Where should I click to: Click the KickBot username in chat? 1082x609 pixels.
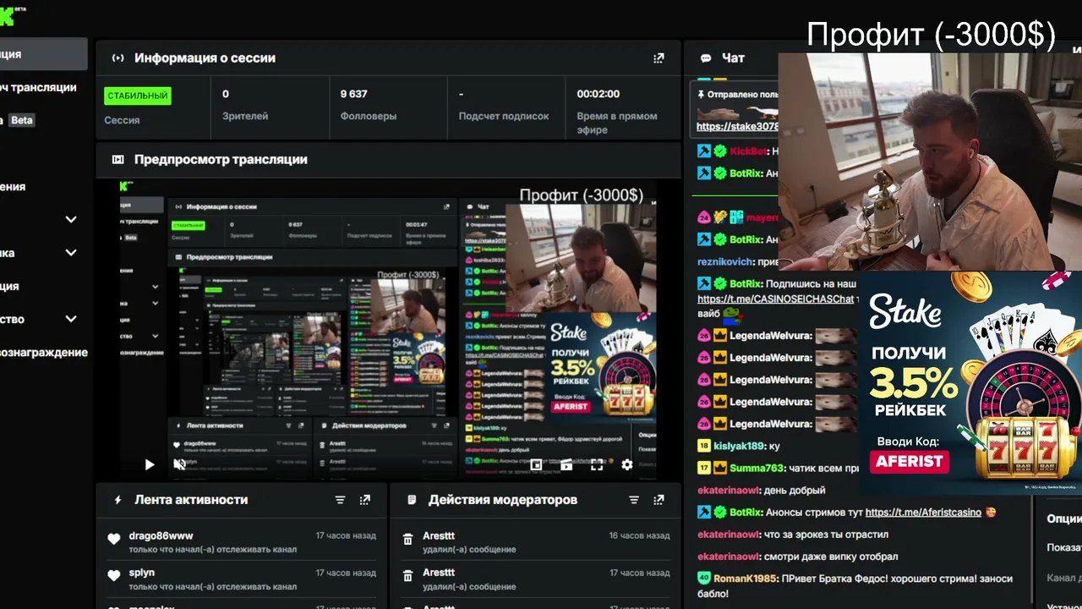coord(749,151)
